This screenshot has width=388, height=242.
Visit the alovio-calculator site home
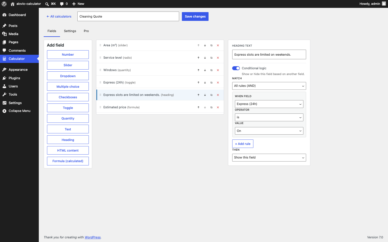pos(26,4)
